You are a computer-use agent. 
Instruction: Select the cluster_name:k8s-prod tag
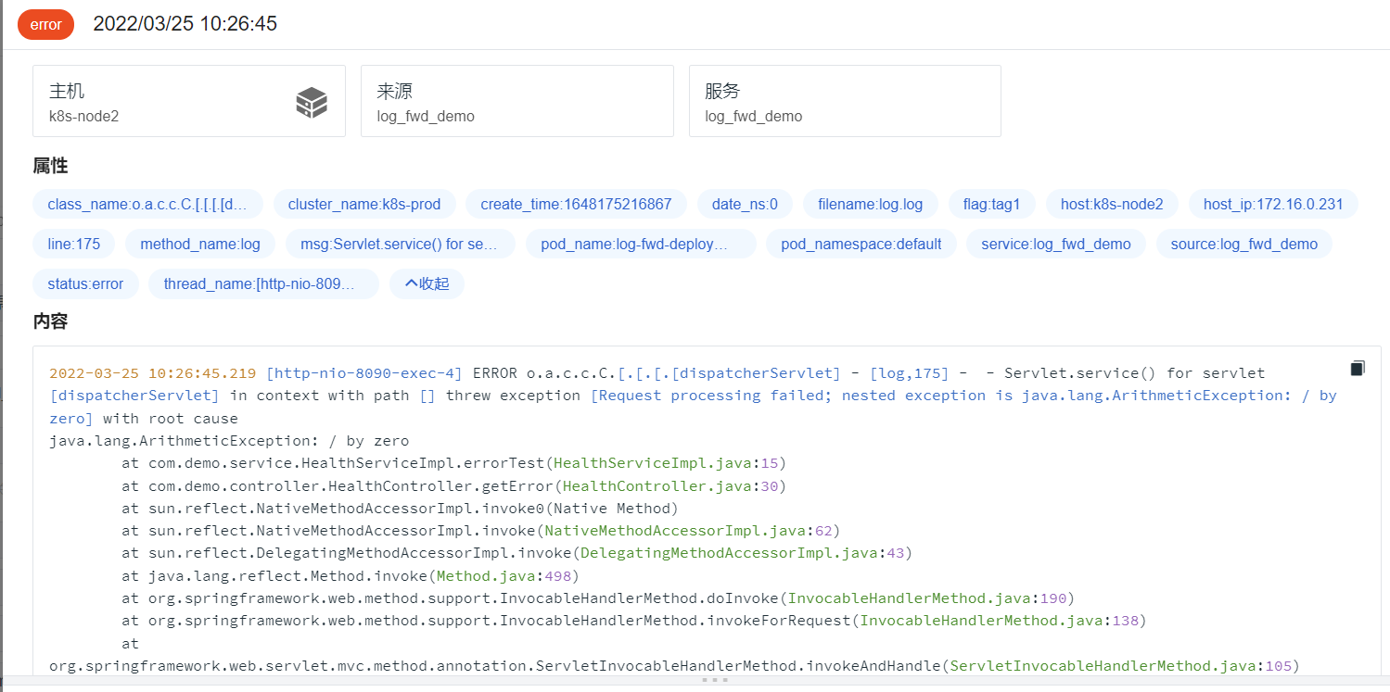coord(364,204)
